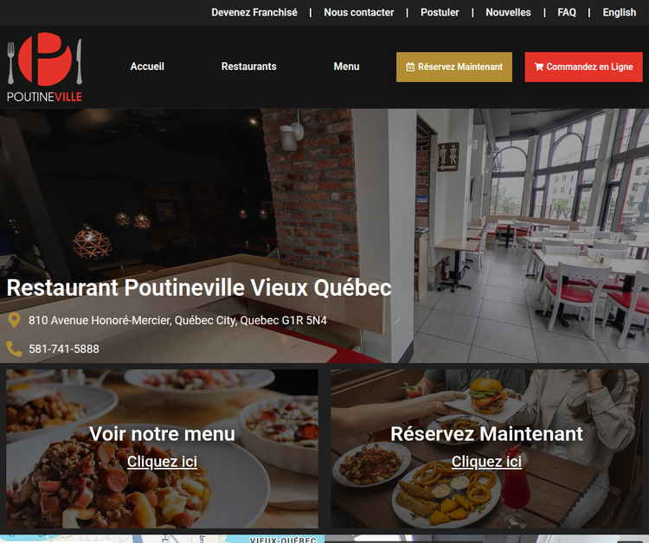Open the Nouvelles link
This screenshot has height=543, width=649.
pos(508,12)
